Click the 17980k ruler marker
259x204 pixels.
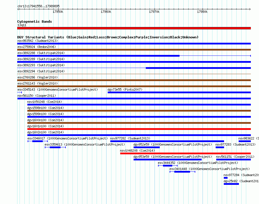[x=202, y=12]
